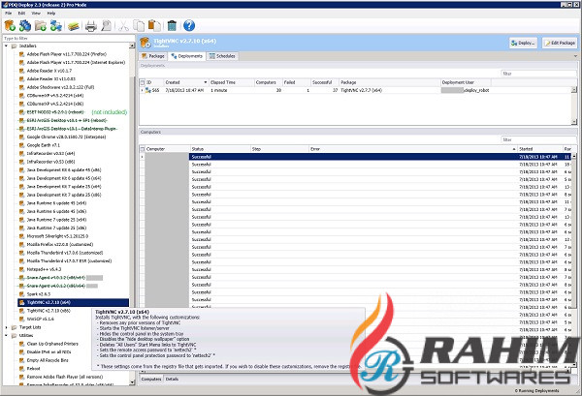Viewport: 582px width, 396px height.
Task: Click the blue deploy-once toolbar icon
Action: coord(25,25)
